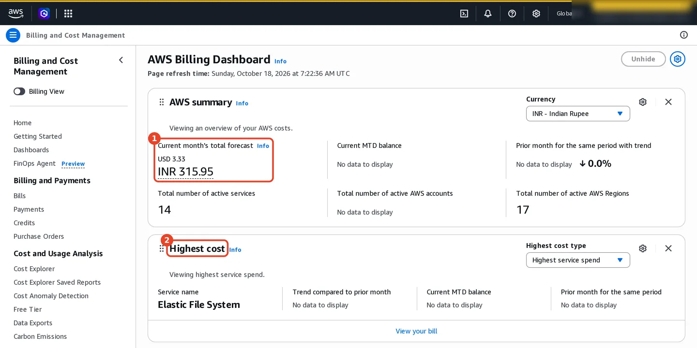
Task: Open the Global region selector
Action: [x=564, y=14]
